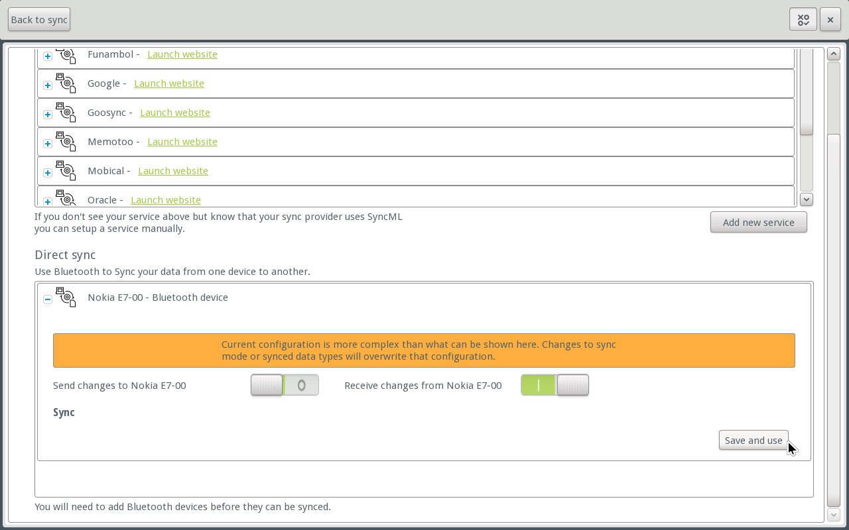Click the Mobical sync service icon
Viewport: 849px width, 530px height.
(x=66, y=170)
